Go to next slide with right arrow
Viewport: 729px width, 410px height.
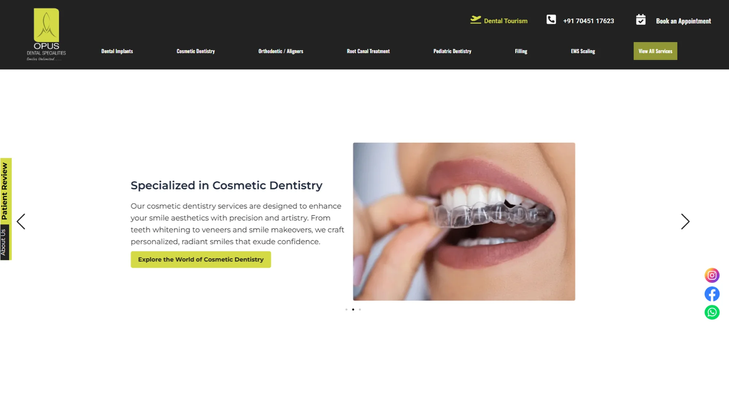[x=685, y=222]
